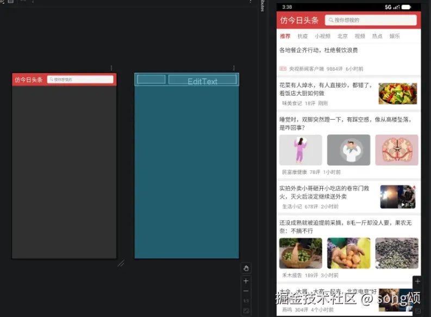The height and width of the screenshot is (317, 431).
Task: Play the fire video thumbnail marked 01:21
Action: tap(398, 197)
